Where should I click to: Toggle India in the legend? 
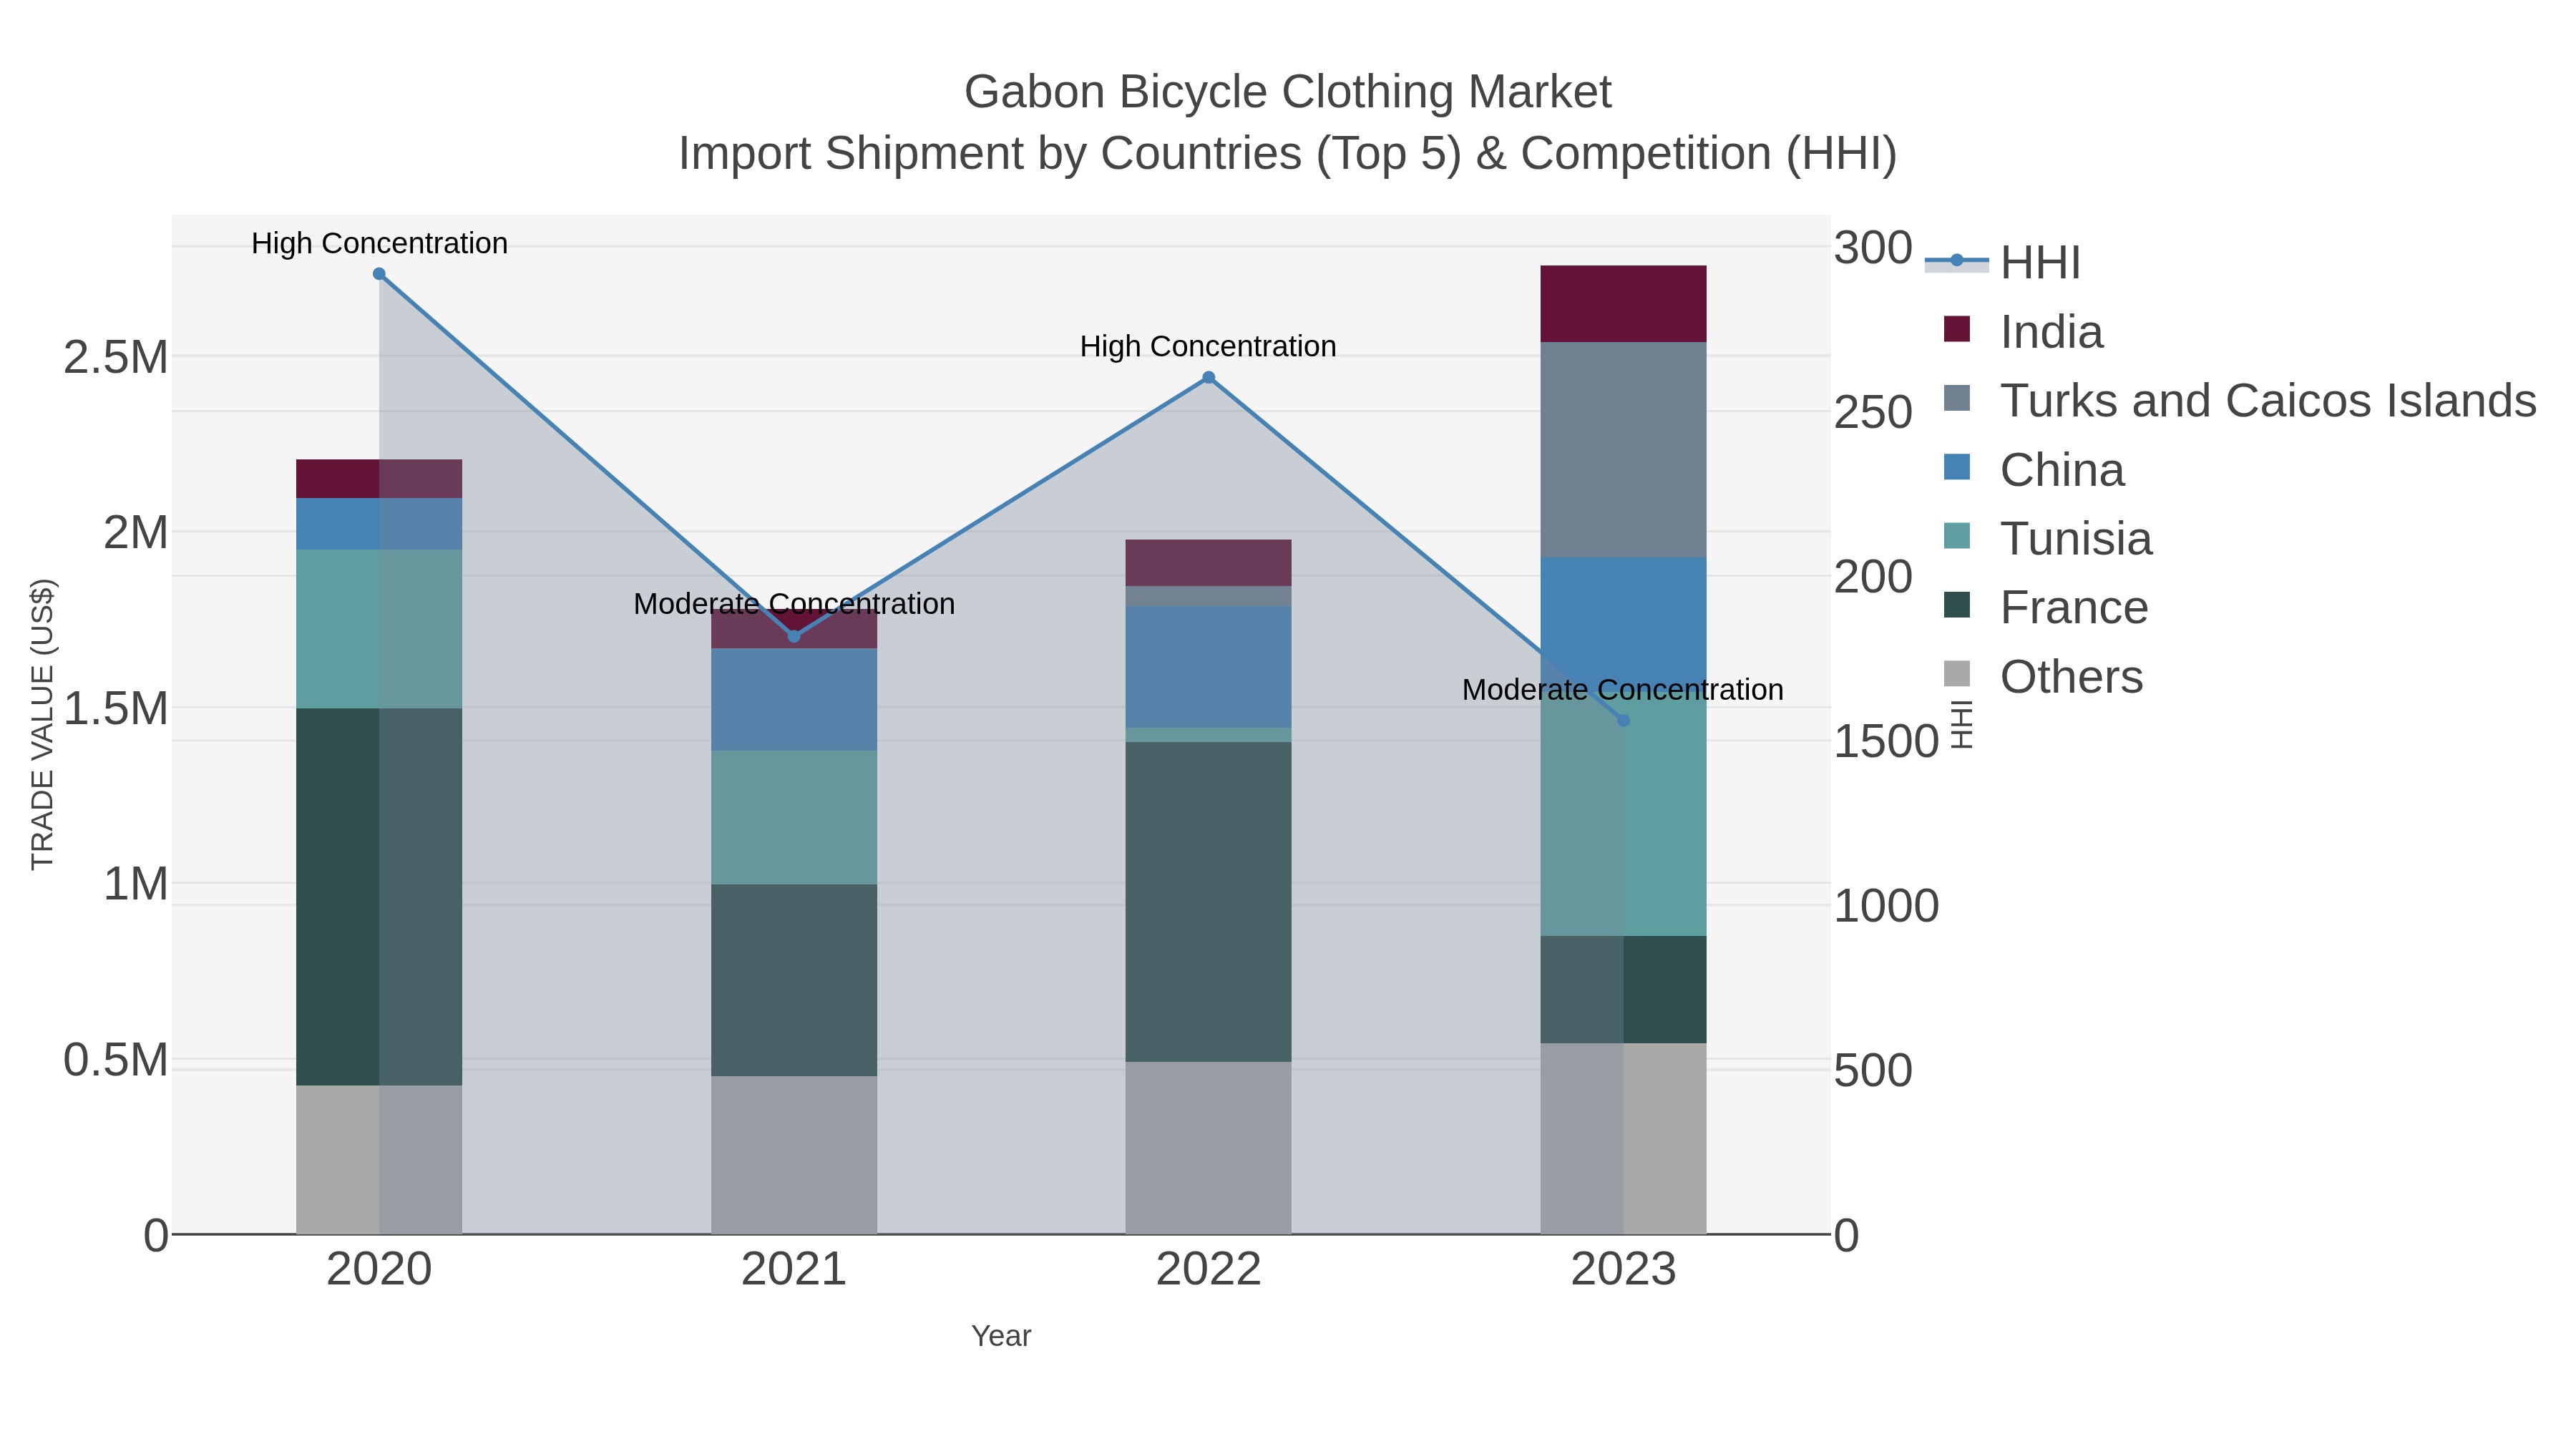tap(2023, 331)
